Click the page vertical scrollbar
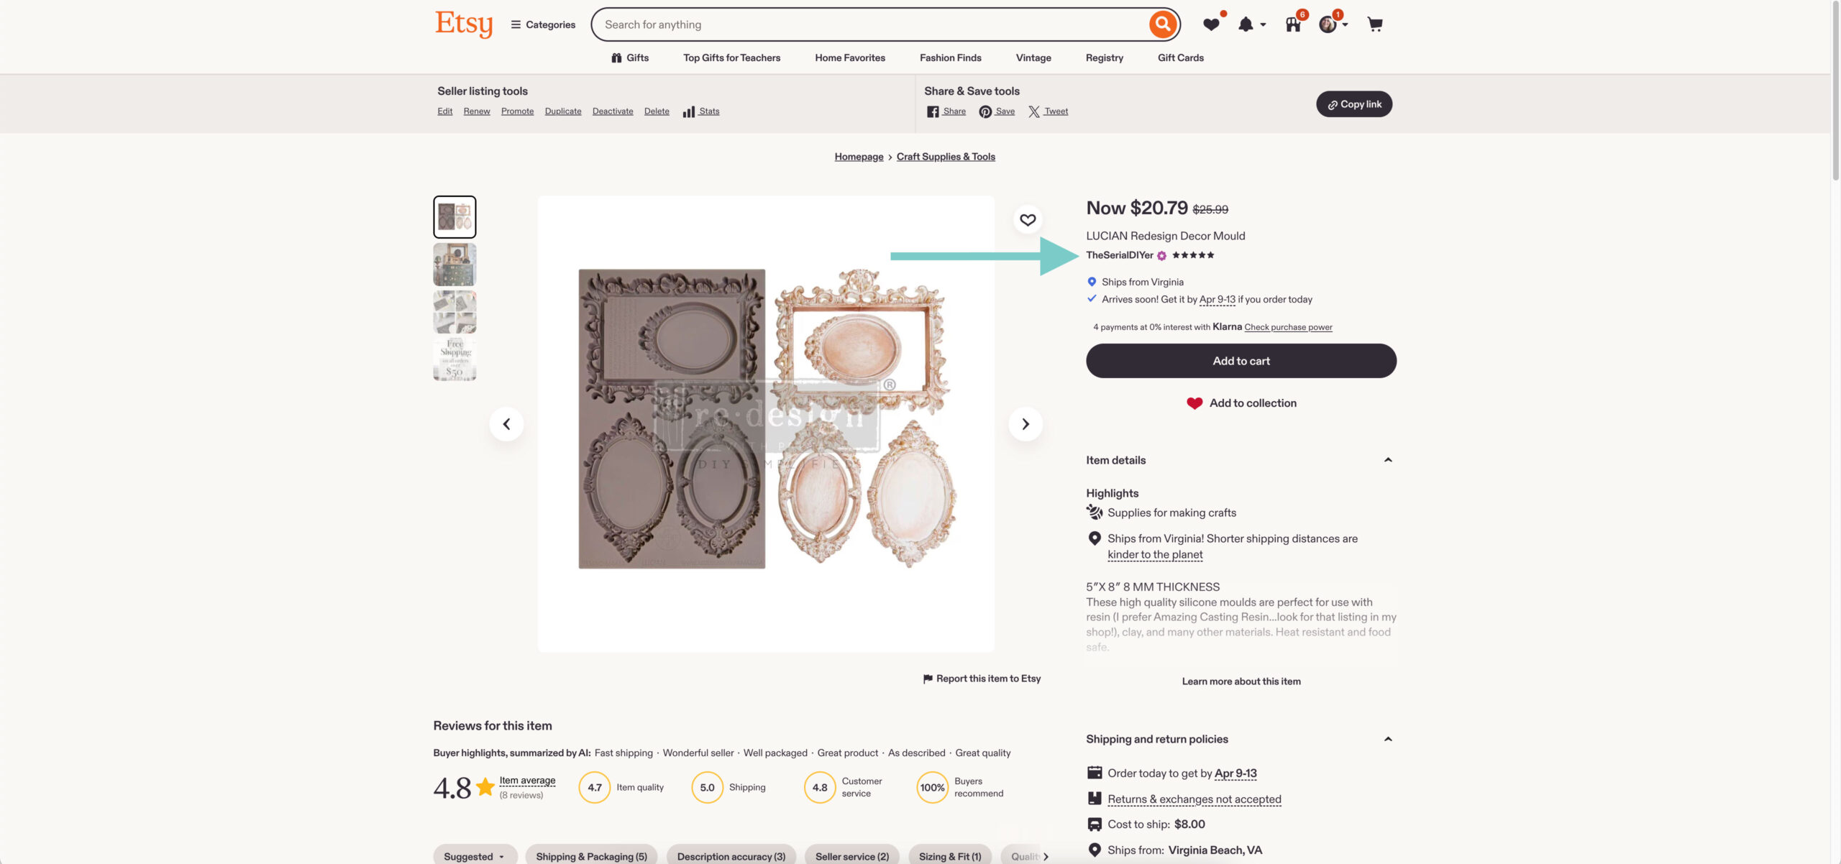1841x864 pixels. tap(1835, 90)
